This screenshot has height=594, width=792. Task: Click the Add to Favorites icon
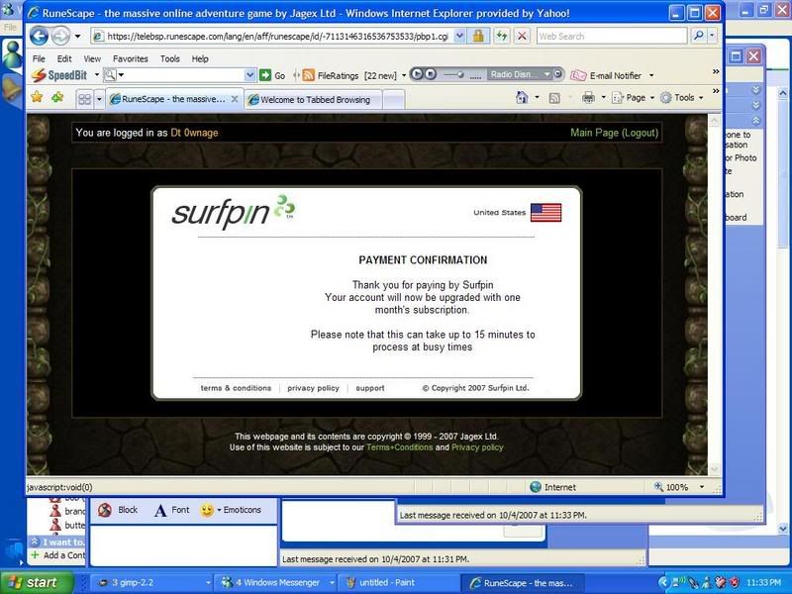coord(57,97)
